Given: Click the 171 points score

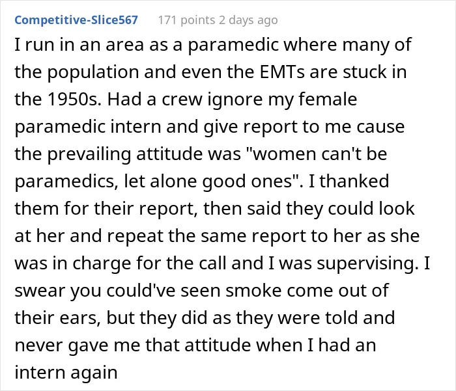Looking at the screenshot, I should click(187, 20).
